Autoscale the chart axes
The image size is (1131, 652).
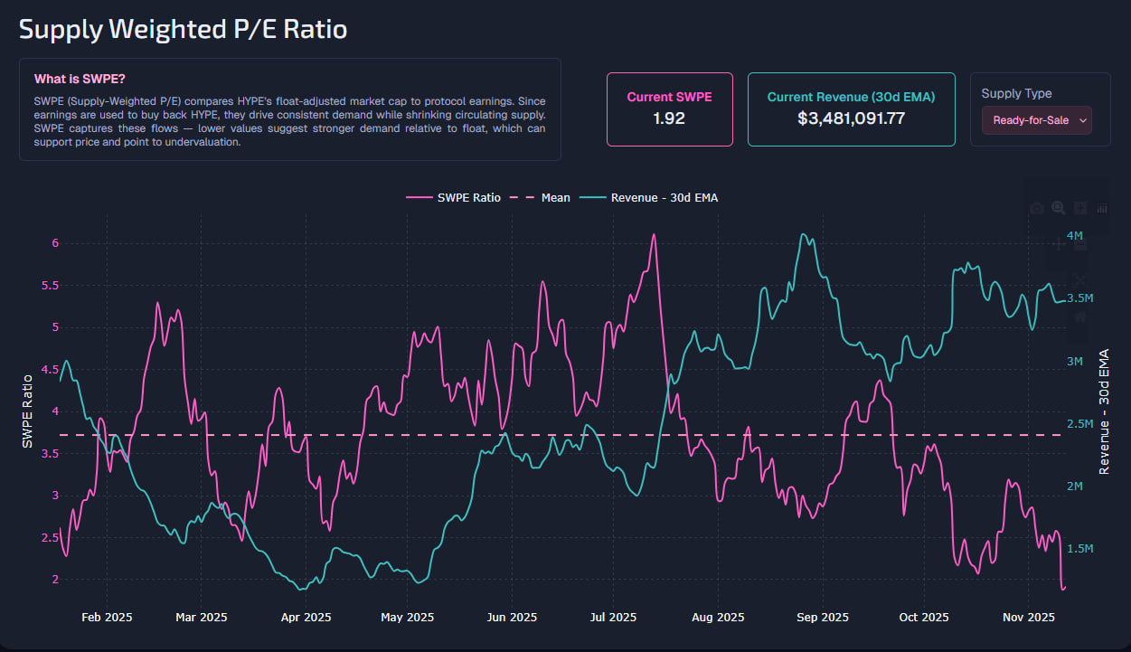(1079, 280)
